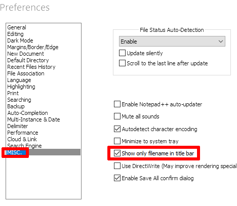Open the File Status Auto-Detection dropdown
The image size is (237, 206).
tap(172, 42)
